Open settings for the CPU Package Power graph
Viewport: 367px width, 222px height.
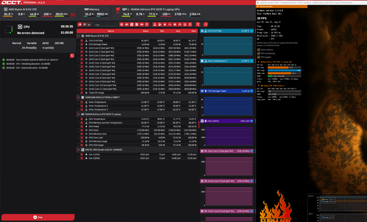[x=252, y=91]
